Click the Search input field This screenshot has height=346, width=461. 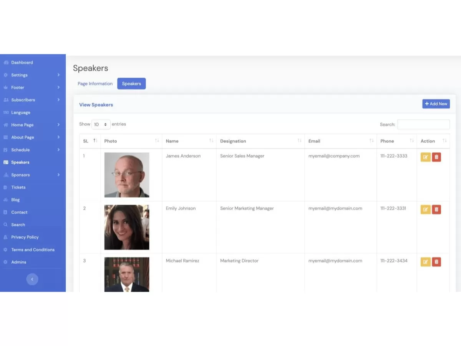tap(423, 125)
